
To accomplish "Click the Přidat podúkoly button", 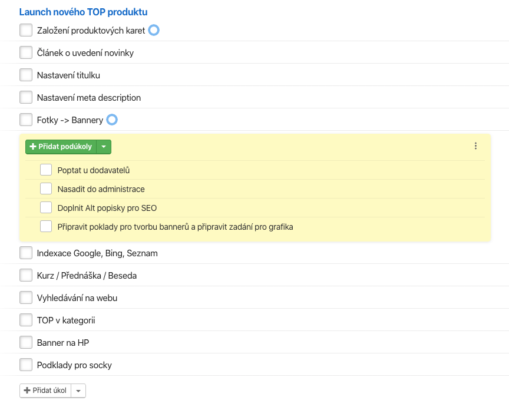I will (61, 147).
